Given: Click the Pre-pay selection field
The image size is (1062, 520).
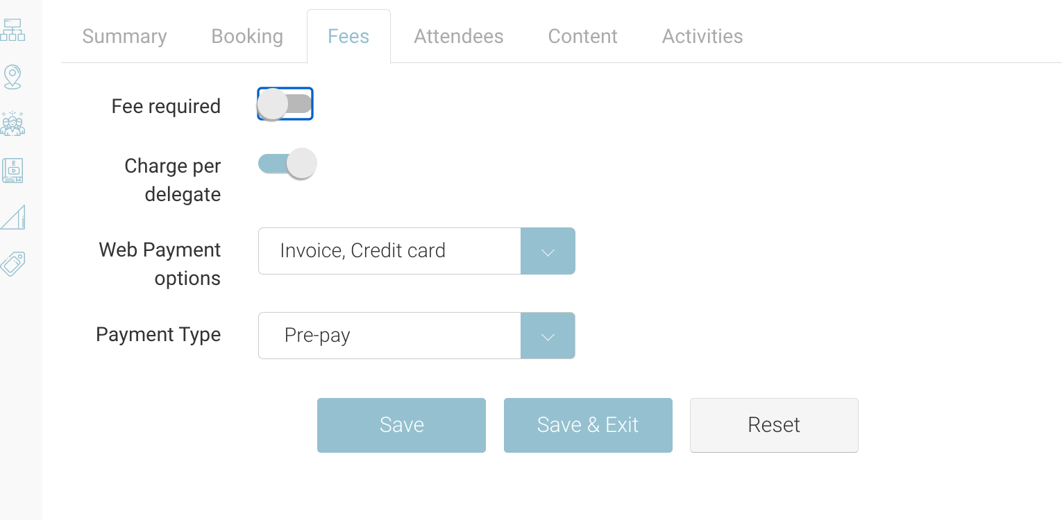Looking at the screenshot, I should tap(389, 336).
